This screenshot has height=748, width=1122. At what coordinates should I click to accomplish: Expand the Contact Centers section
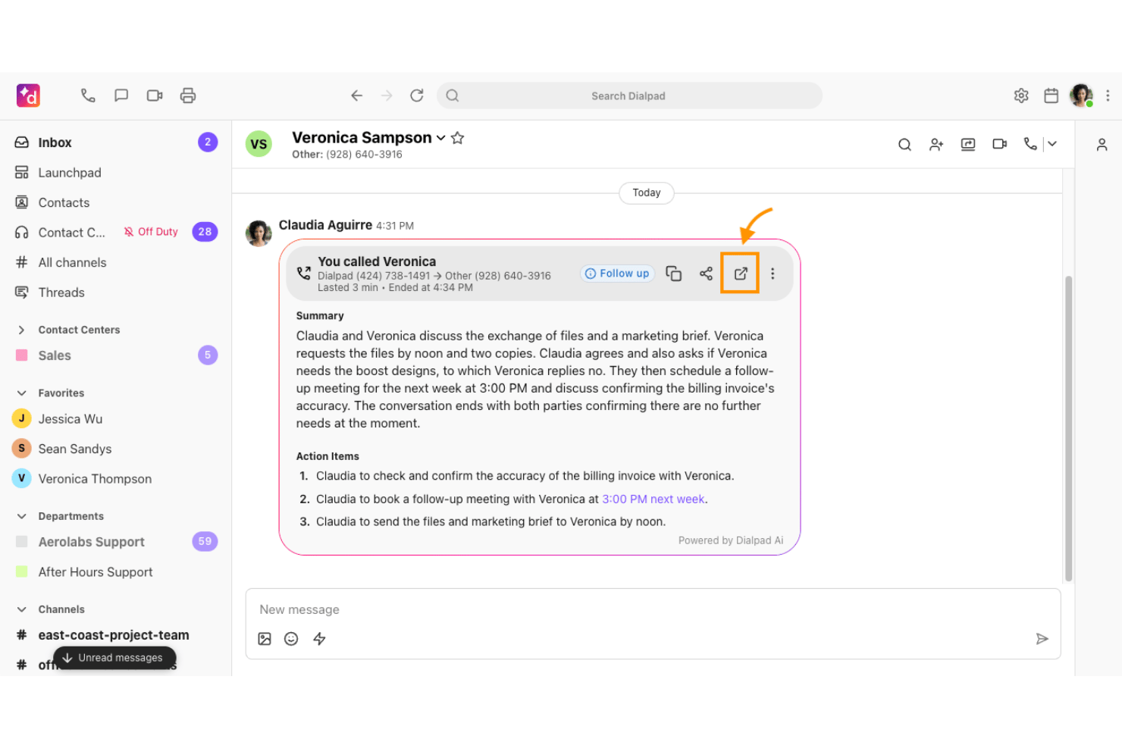pyautogui.click(x=21, y=330)
